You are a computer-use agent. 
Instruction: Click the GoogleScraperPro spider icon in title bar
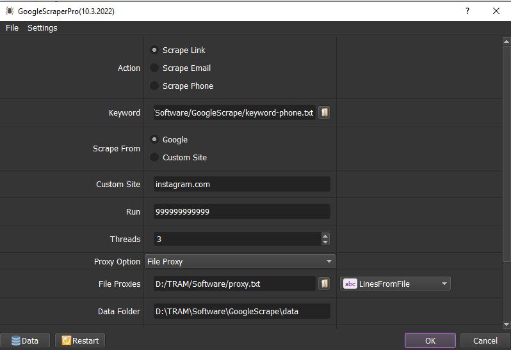tap(10, 11)
